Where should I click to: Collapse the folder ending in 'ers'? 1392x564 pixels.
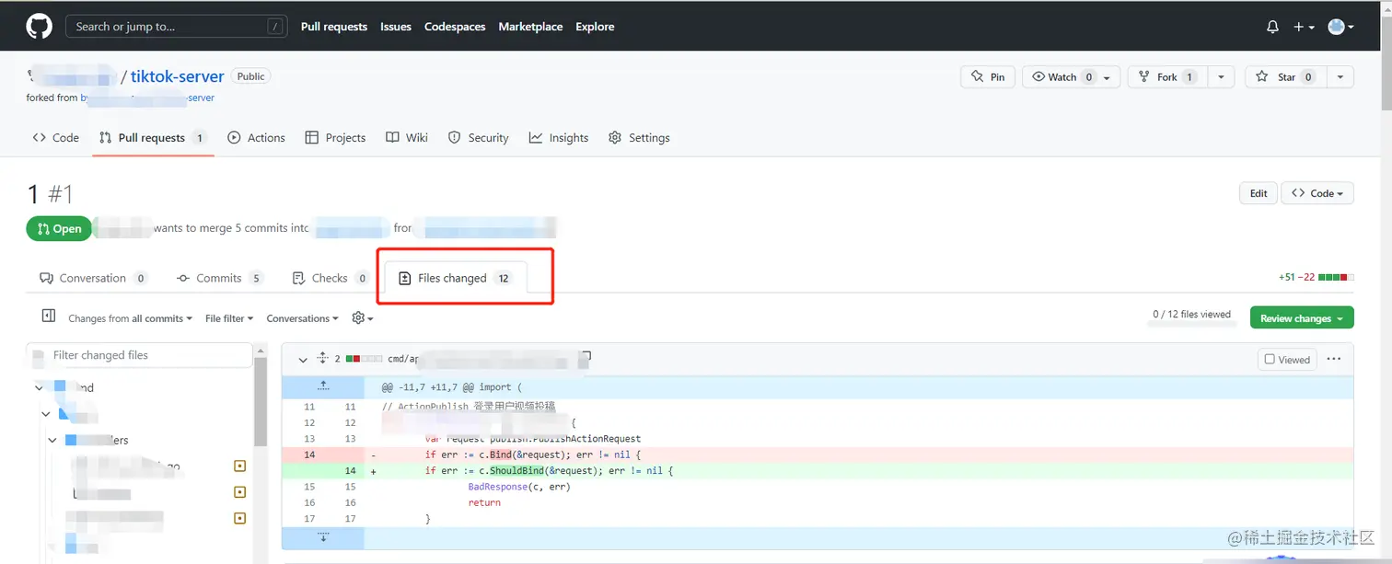click(52, 441)
